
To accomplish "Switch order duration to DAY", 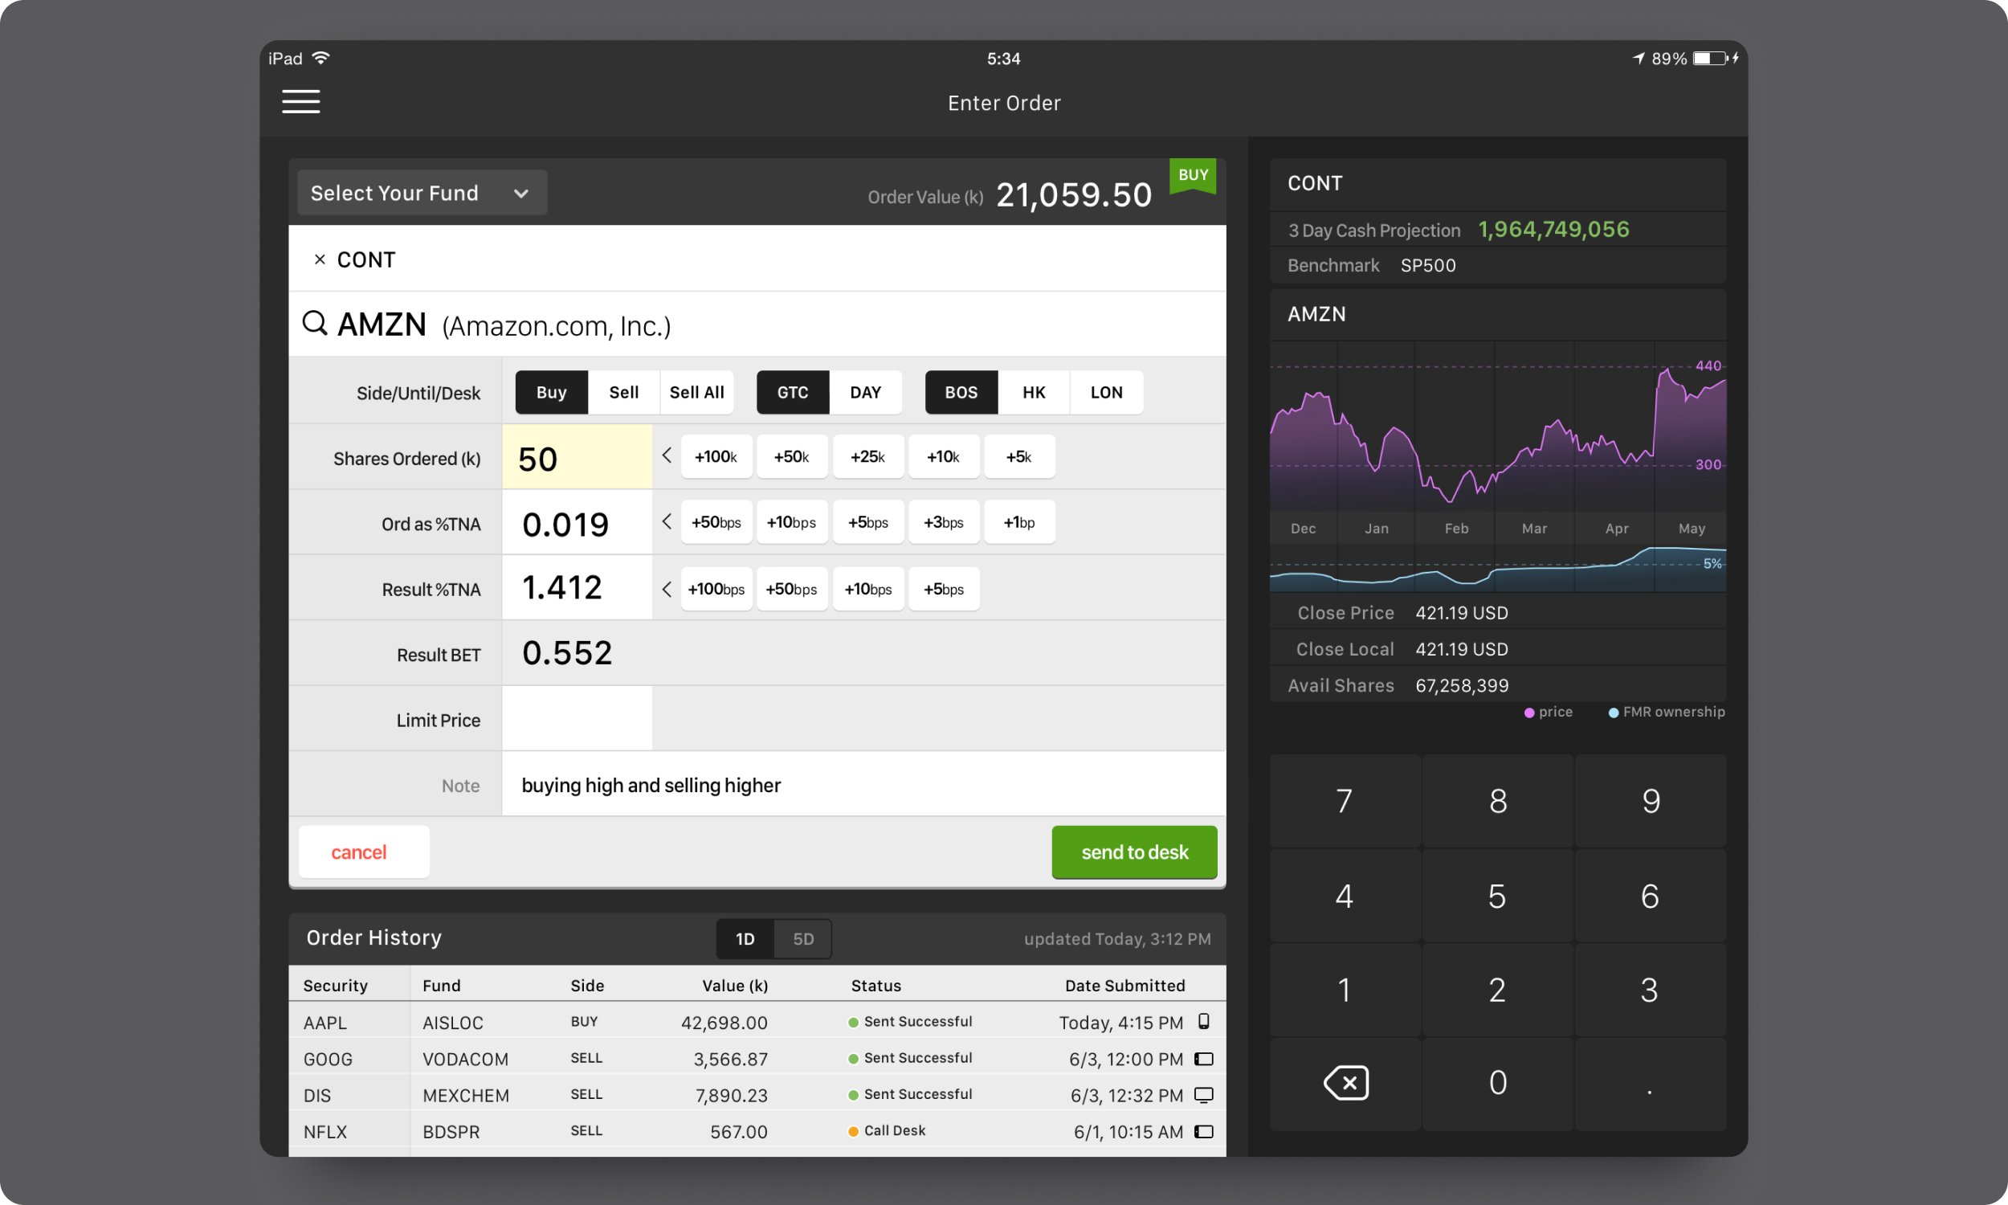I will (x=865, y=393).
